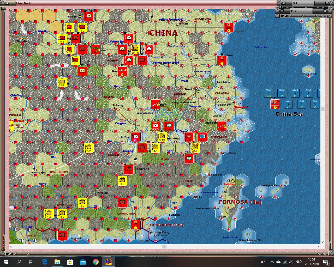Click the Allied 0 sea-box section
334x267 pixels.
268,93
